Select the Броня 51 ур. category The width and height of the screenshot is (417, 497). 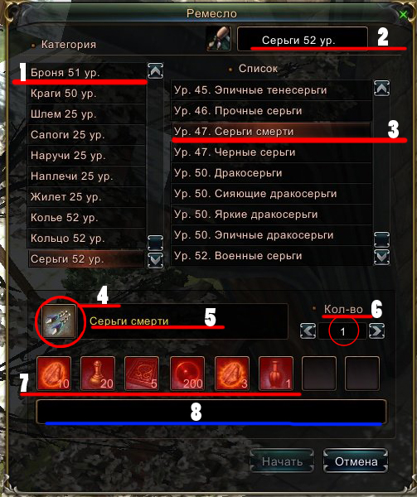(x=86, y=73)
